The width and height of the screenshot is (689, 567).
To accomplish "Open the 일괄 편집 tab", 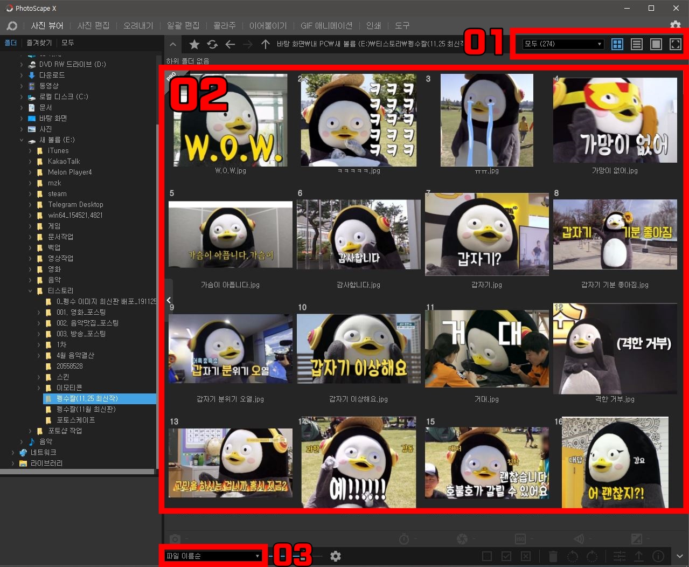I will pos(183,25).
